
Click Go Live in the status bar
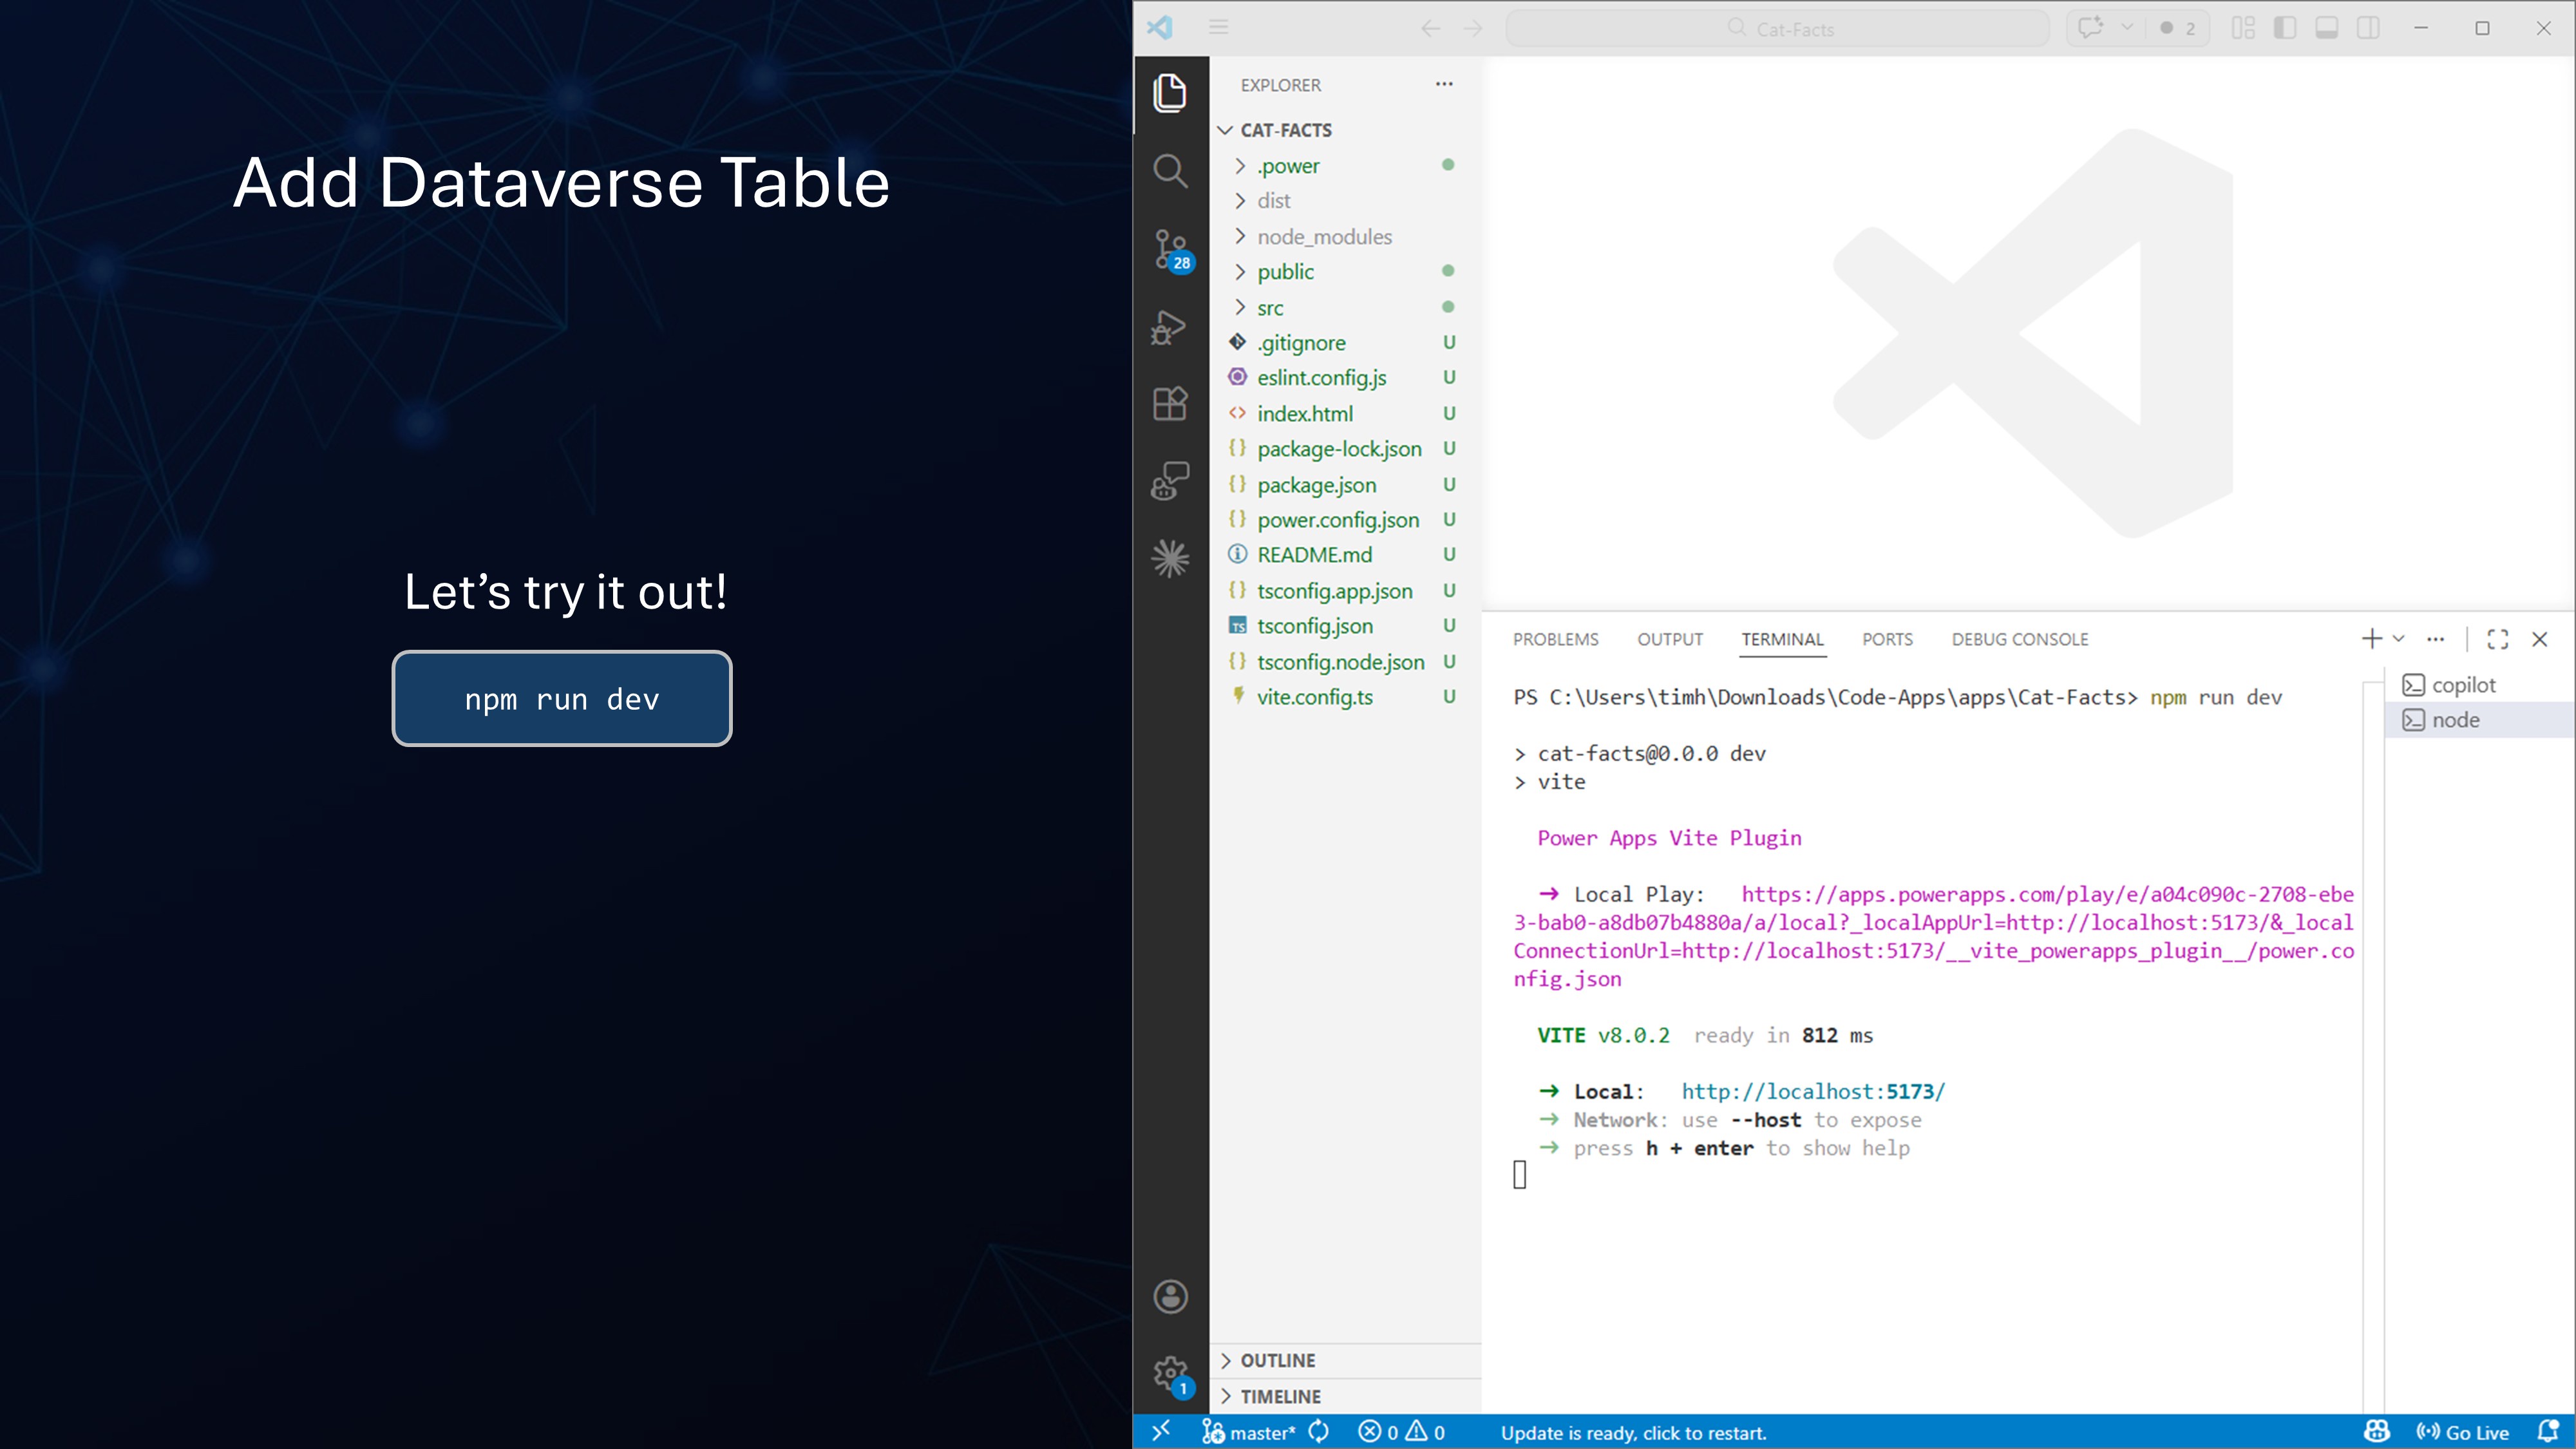[x=2463, y=1432]
